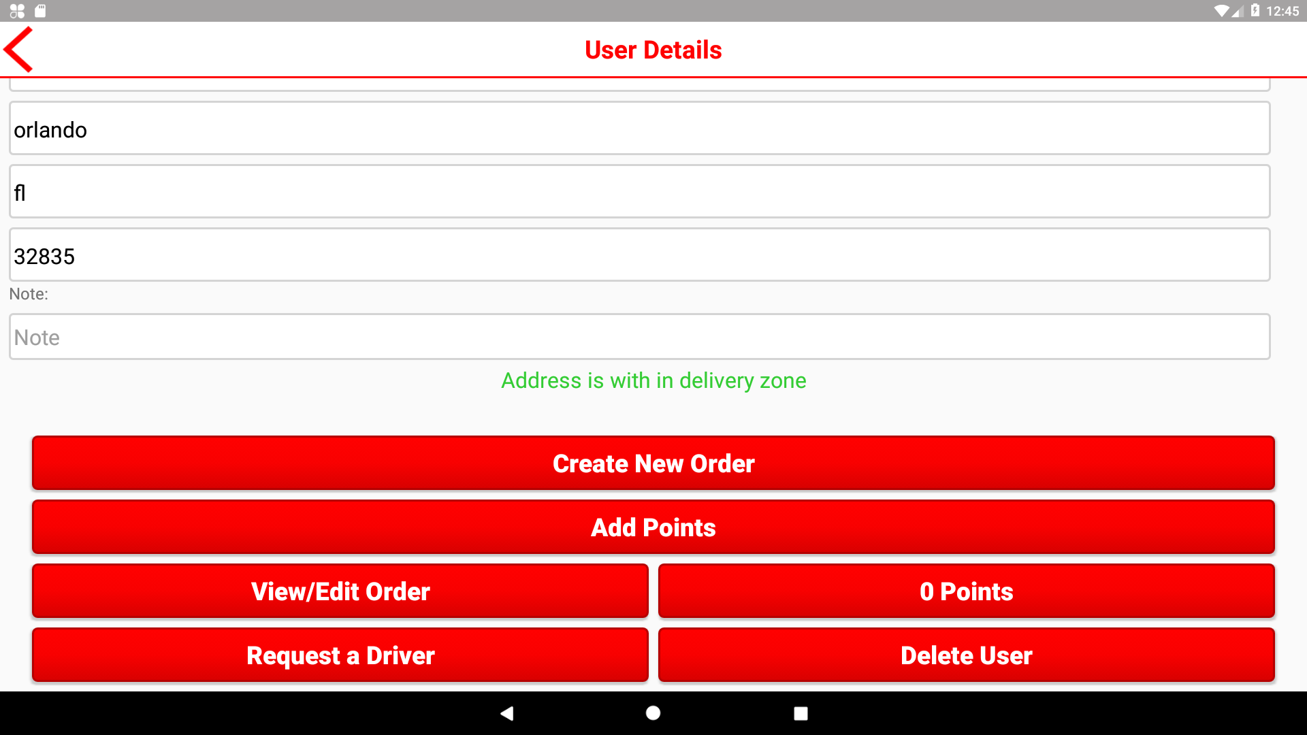Tap the 0 Points button
The width and height of the screenshot is (1307, 735).
pyautogui.click(x=966, y=591)
